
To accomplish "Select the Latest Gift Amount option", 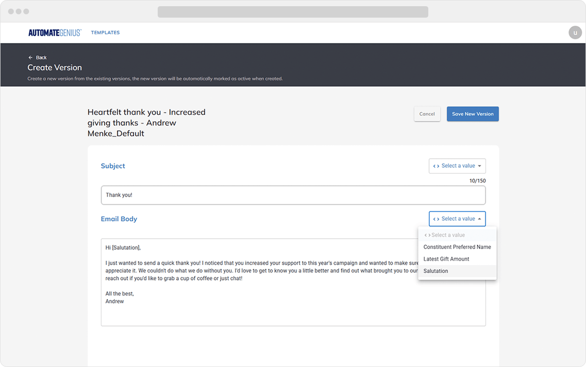I will (x=446, y=259).
